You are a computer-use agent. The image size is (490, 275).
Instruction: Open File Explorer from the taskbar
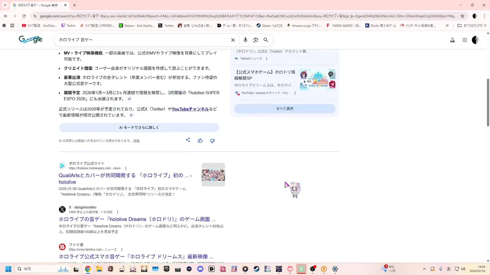coord(99,269)
